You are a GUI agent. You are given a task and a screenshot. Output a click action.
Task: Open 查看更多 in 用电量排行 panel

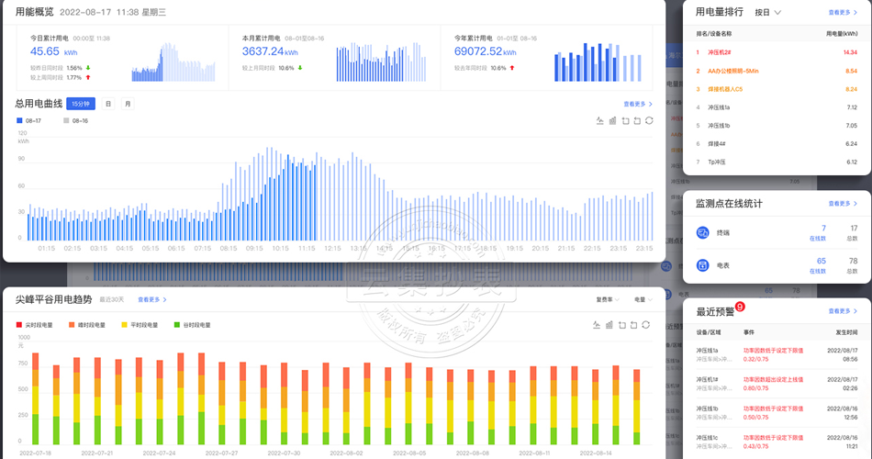point(843,13)
